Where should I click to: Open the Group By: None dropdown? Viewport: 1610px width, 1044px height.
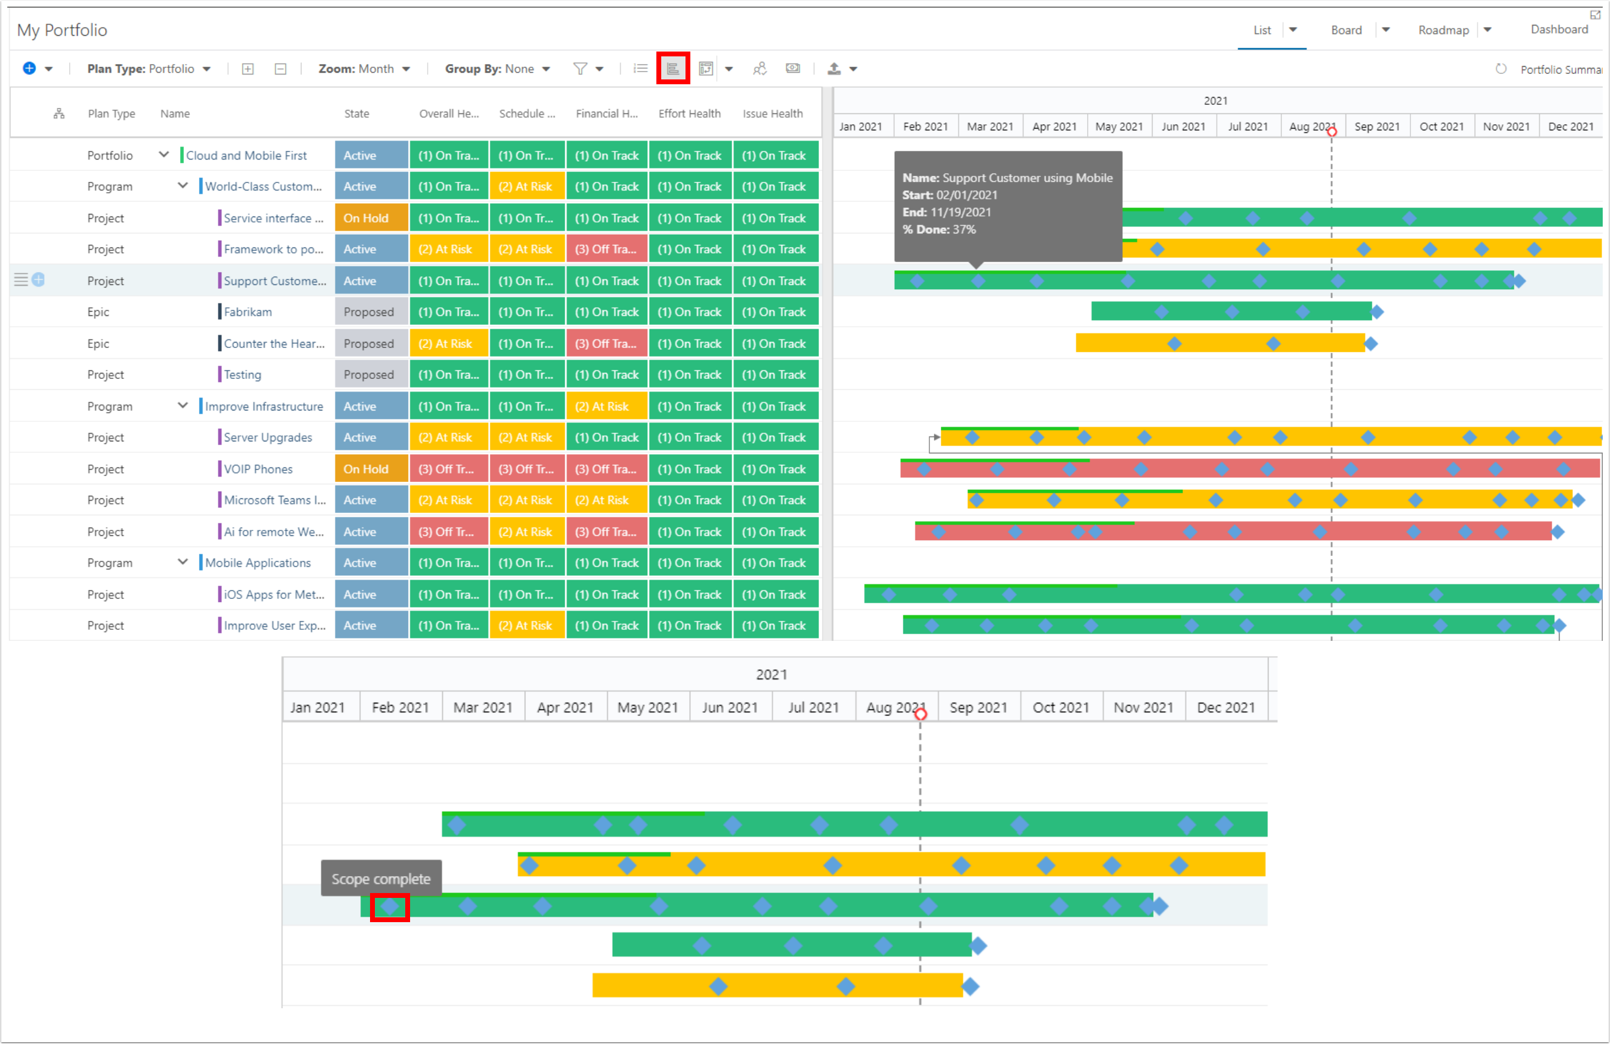click(497, 69)
